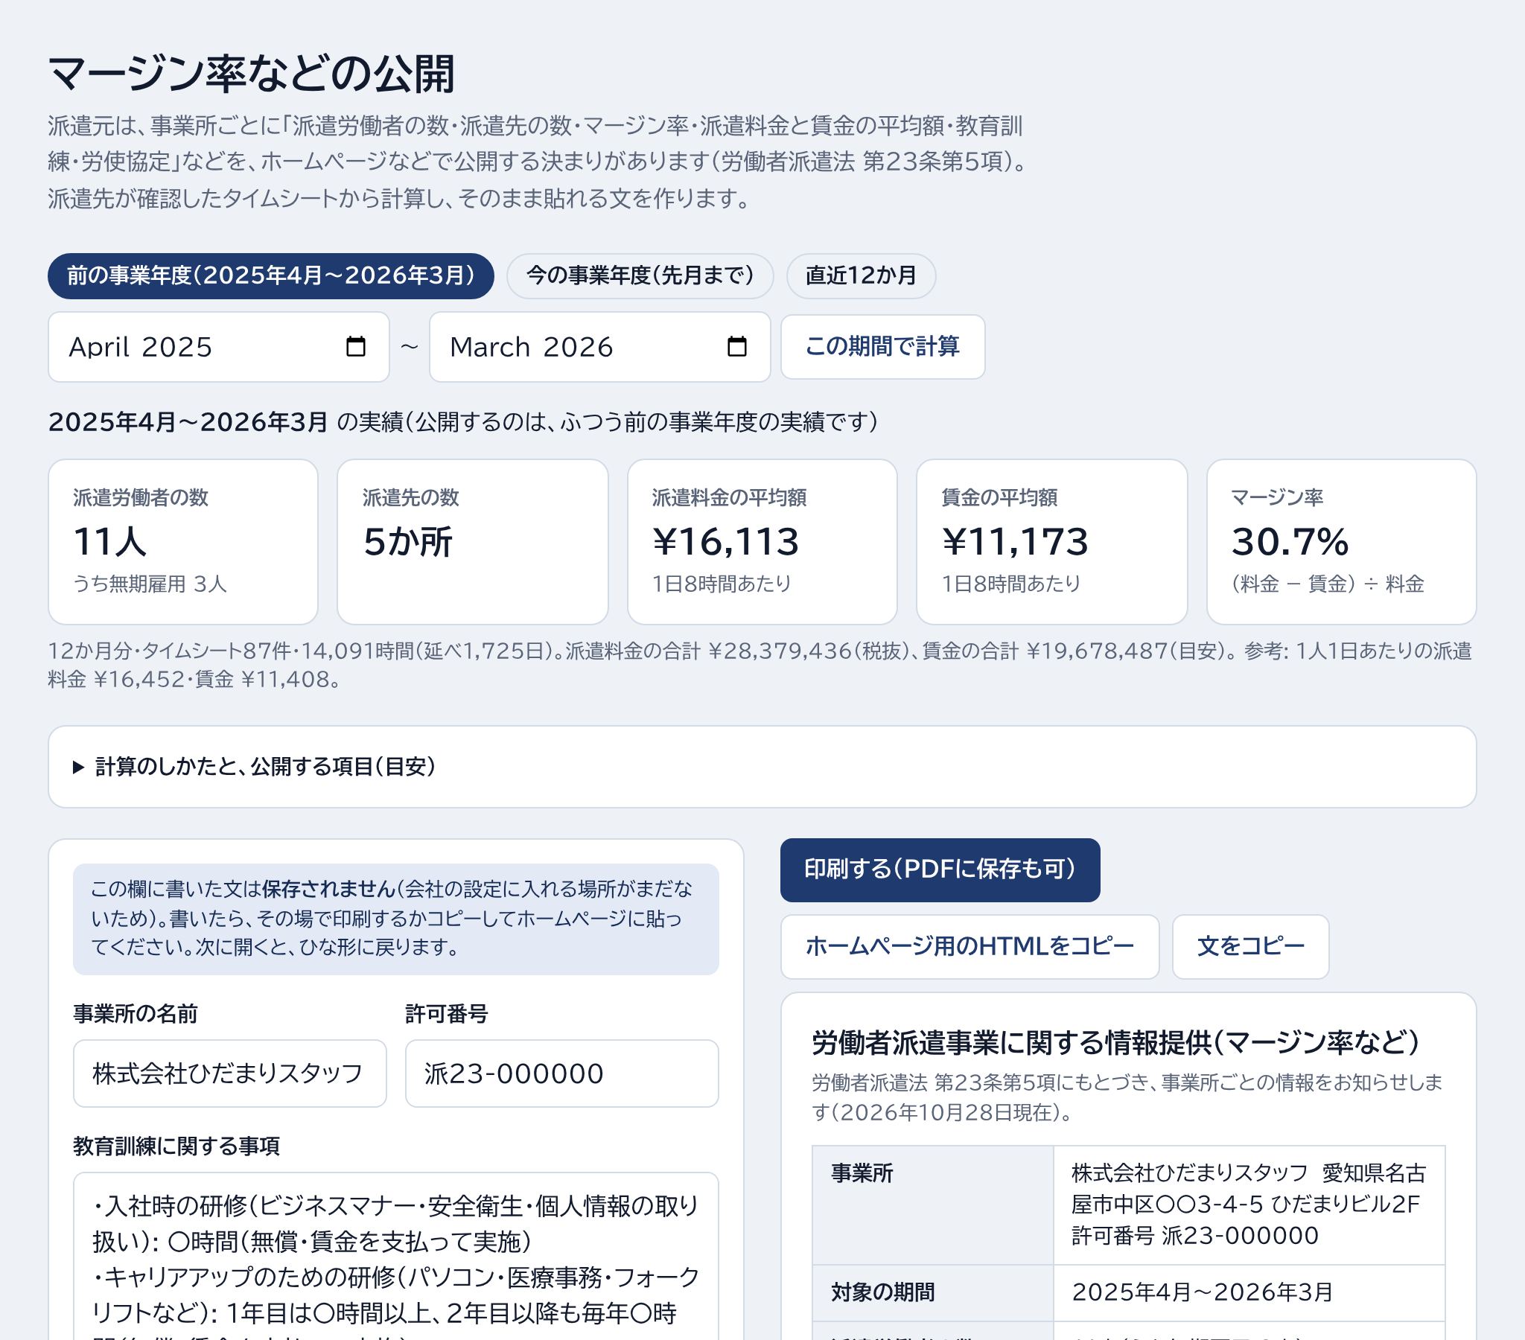Click preview cell 株式会社ひだまりスタッフ 愛知県名古屋市 address
Screen dimensions: 1525x1340
point(1249,1205)
